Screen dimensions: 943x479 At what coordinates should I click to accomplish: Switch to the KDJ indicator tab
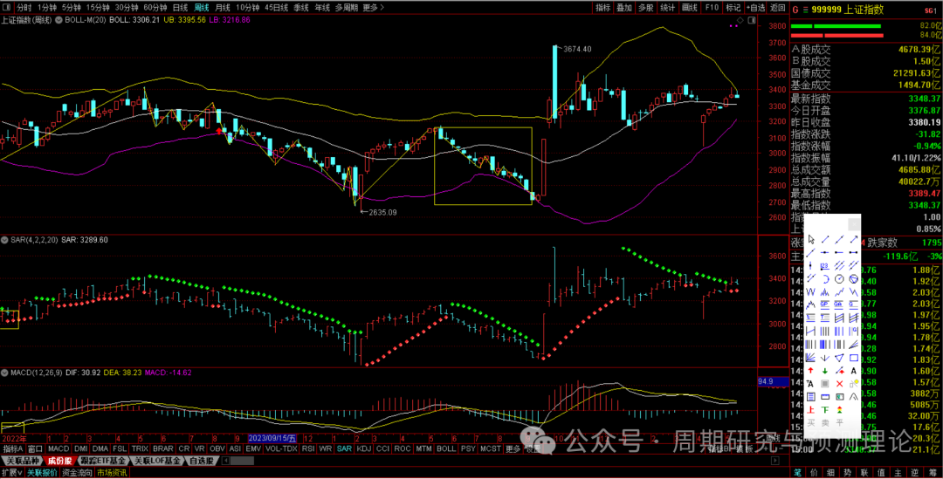tap(364, 448)
